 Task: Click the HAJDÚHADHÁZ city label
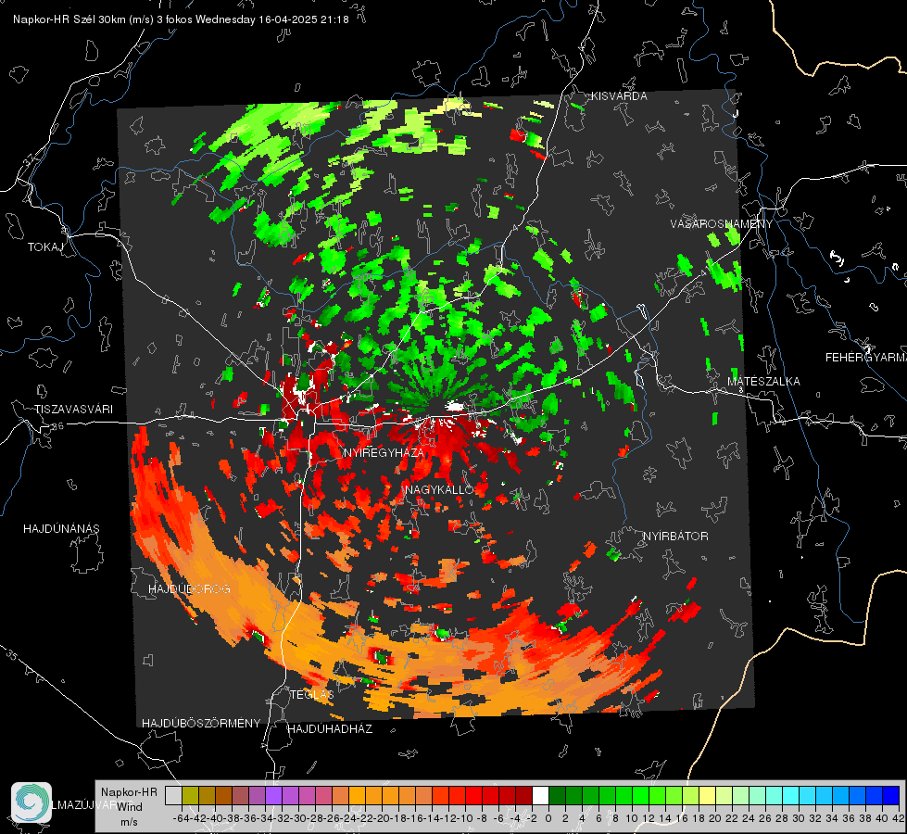point(331,729)
